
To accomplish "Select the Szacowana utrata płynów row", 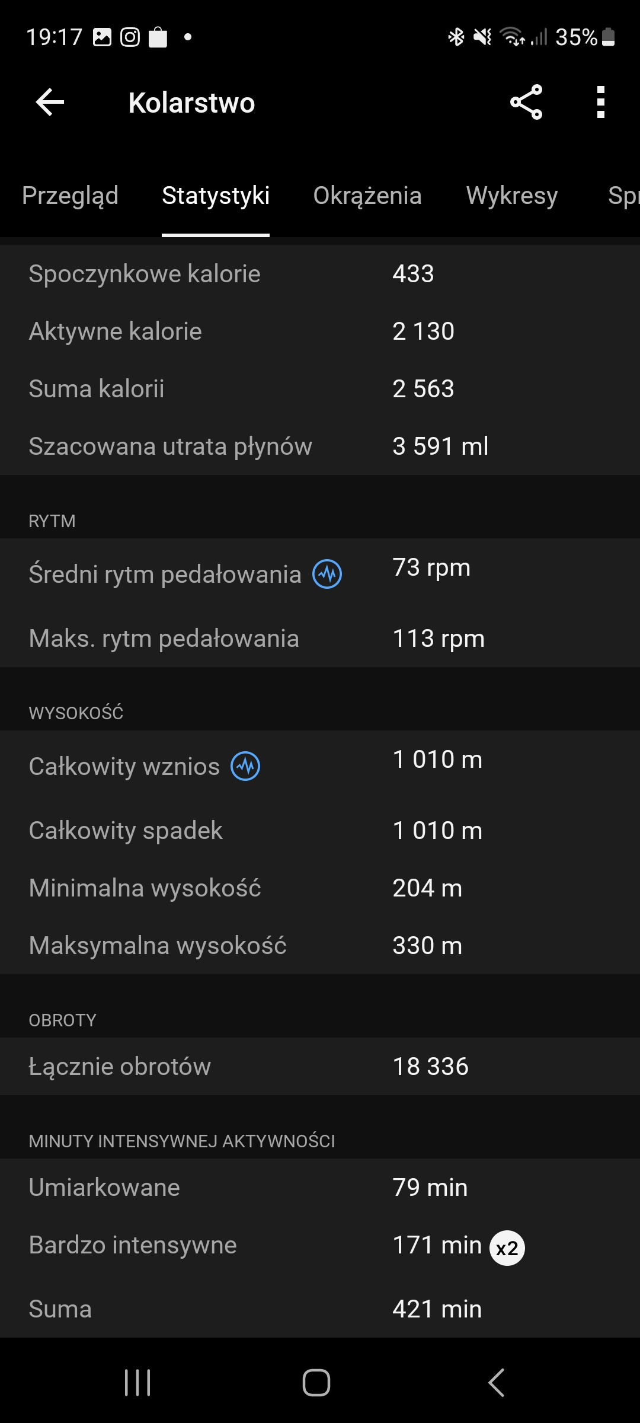I will point(320,446).
